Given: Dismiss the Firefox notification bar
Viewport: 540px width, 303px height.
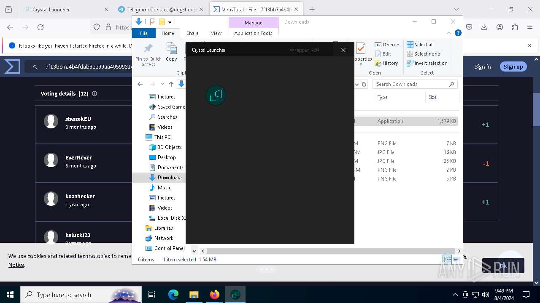Looking at the screenshot, I should [529, 45].
